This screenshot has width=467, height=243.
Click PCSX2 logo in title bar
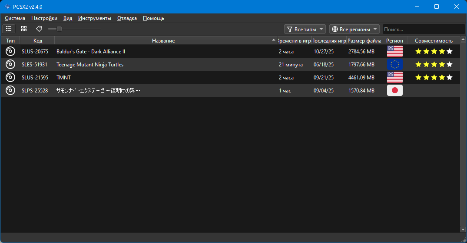7,7
